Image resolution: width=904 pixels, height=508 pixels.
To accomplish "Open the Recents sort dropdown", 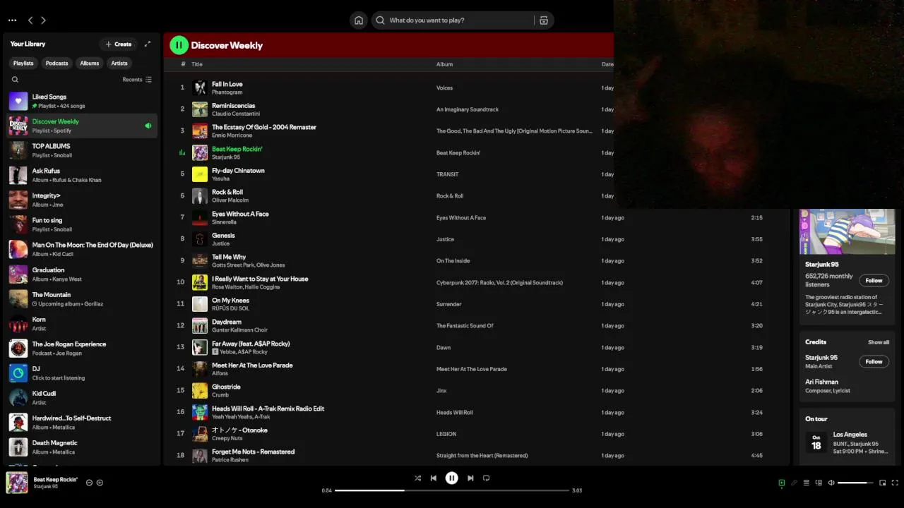I will click(137, 80).
